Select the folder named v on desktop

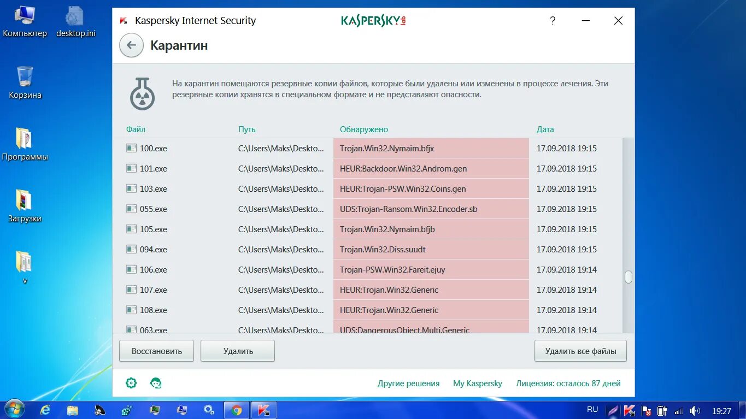tap(25, 268)
